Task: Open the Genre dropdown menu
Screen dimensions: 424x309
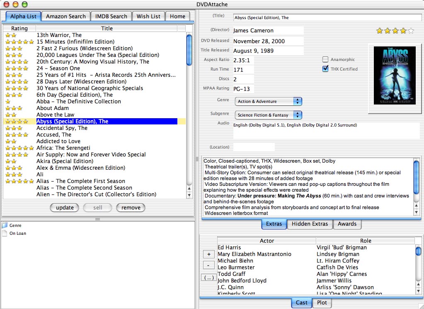Action: click(269, 102)
